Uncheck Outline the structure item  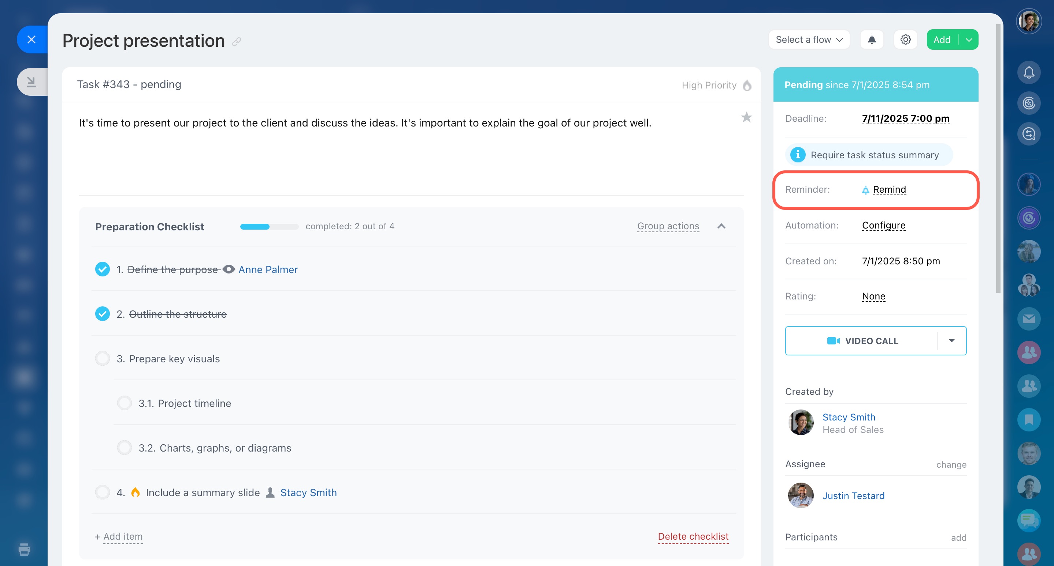(x=102, y=314)
